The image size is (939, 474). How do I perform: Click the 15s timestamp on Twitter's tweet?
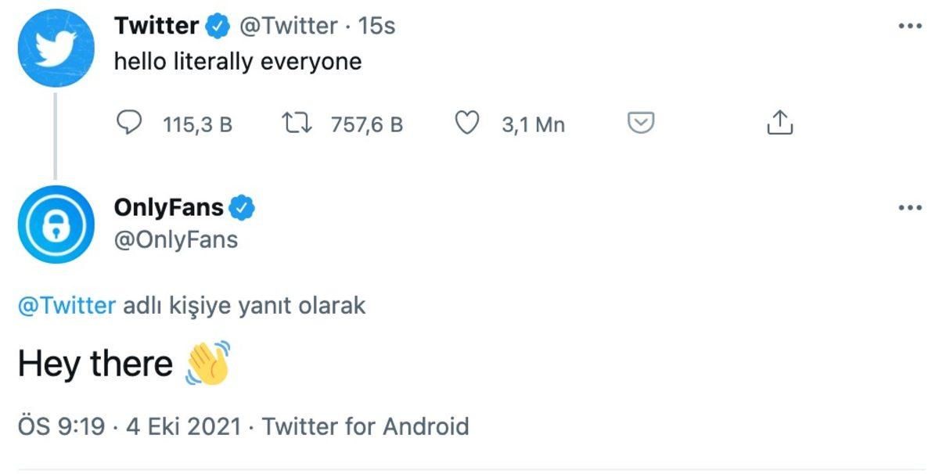click(x=379, y=24)
